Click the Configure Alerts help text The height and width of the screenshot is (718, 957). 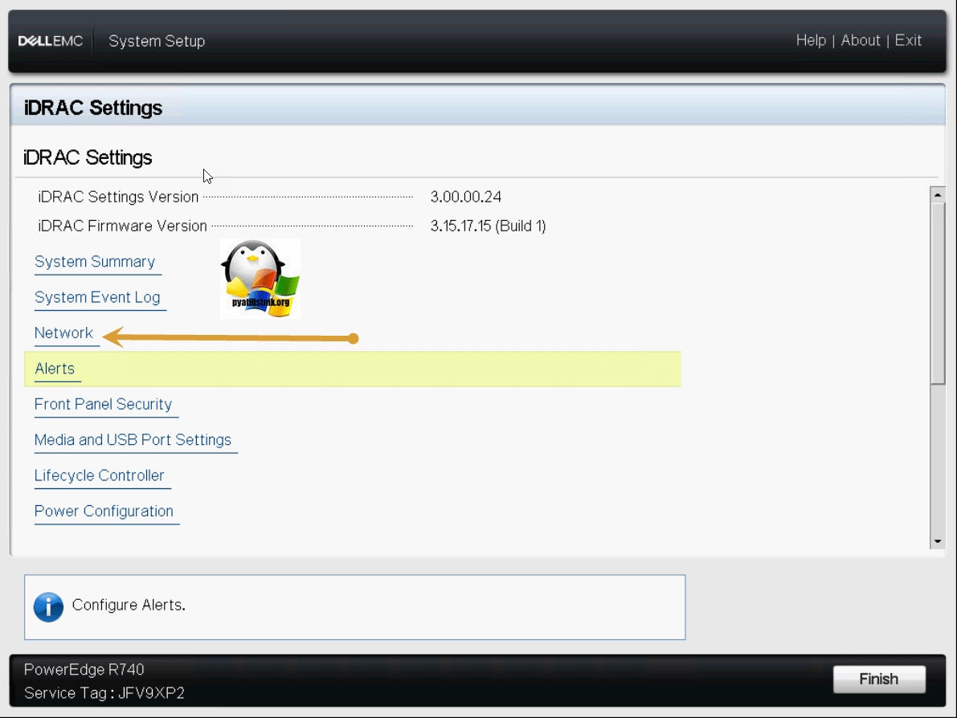click(x=129, y=605)
